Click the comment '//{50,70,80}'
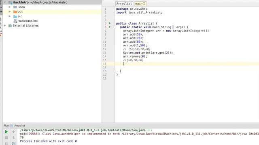 pos(133,60)
